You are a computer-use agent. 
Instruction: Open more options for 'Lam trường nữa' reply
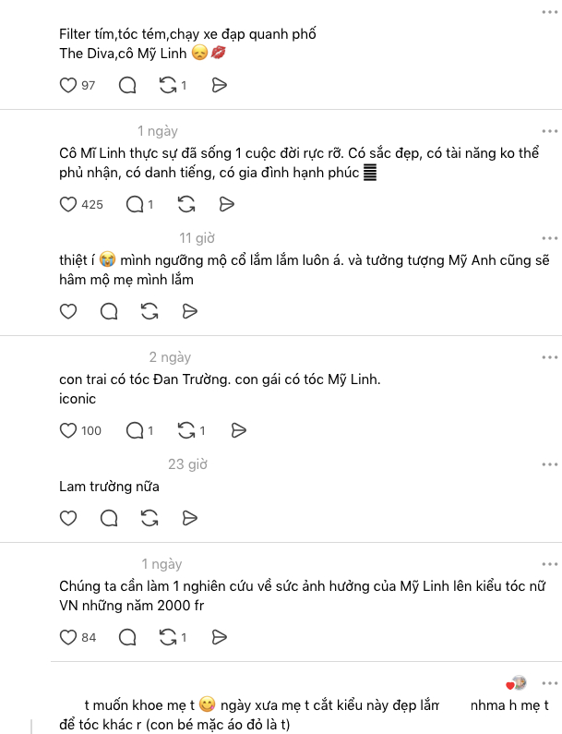[x=550, y=464]
